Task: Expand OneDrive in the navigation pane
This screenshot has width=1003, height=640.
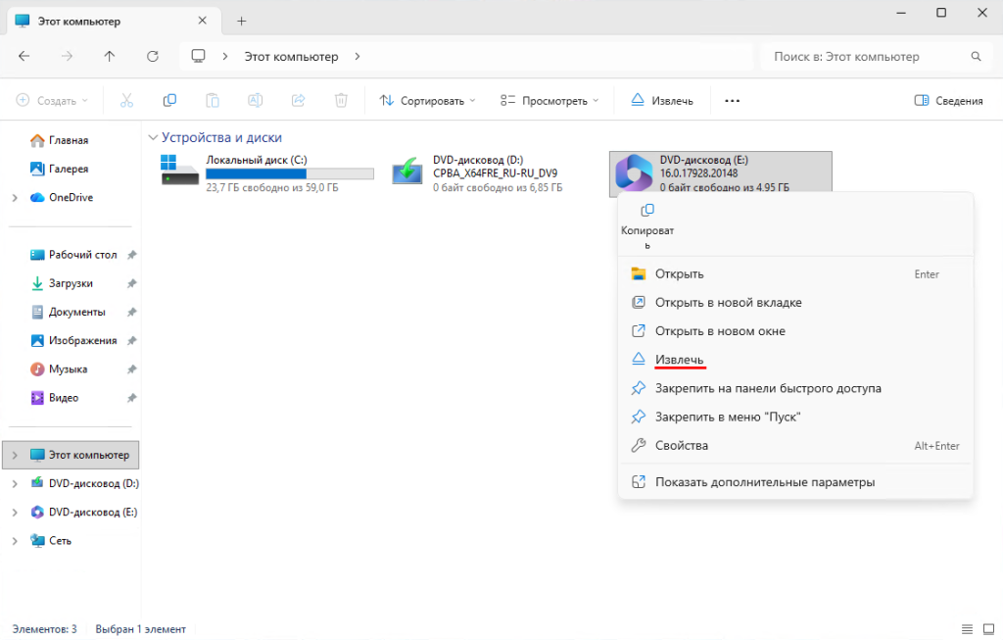Action: pyautogui.click(x=15, y=198)
